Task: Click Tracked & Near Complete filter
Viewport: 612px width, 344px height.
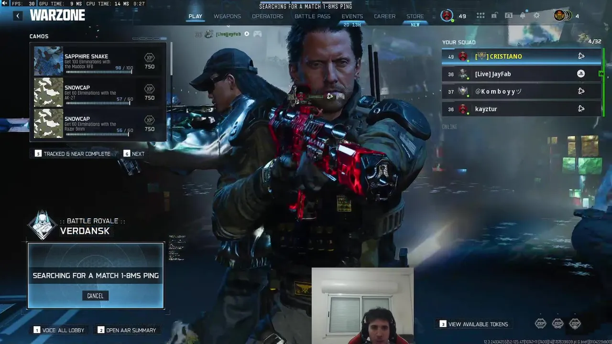Action: tap(73, 154)
